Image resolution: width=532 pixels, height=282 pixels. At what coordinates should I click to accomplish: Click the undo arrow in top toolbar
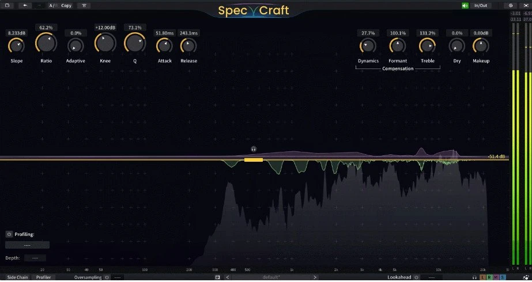click(x=25, y=5)
